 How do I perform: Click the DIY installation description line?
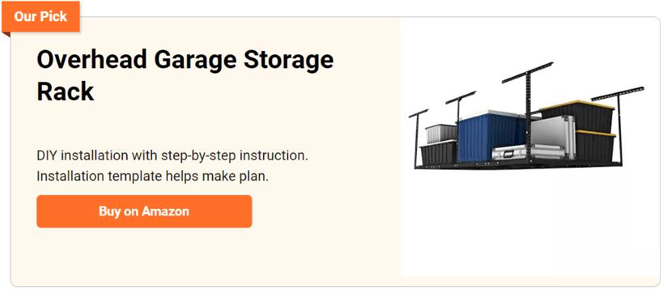(173, 156)
